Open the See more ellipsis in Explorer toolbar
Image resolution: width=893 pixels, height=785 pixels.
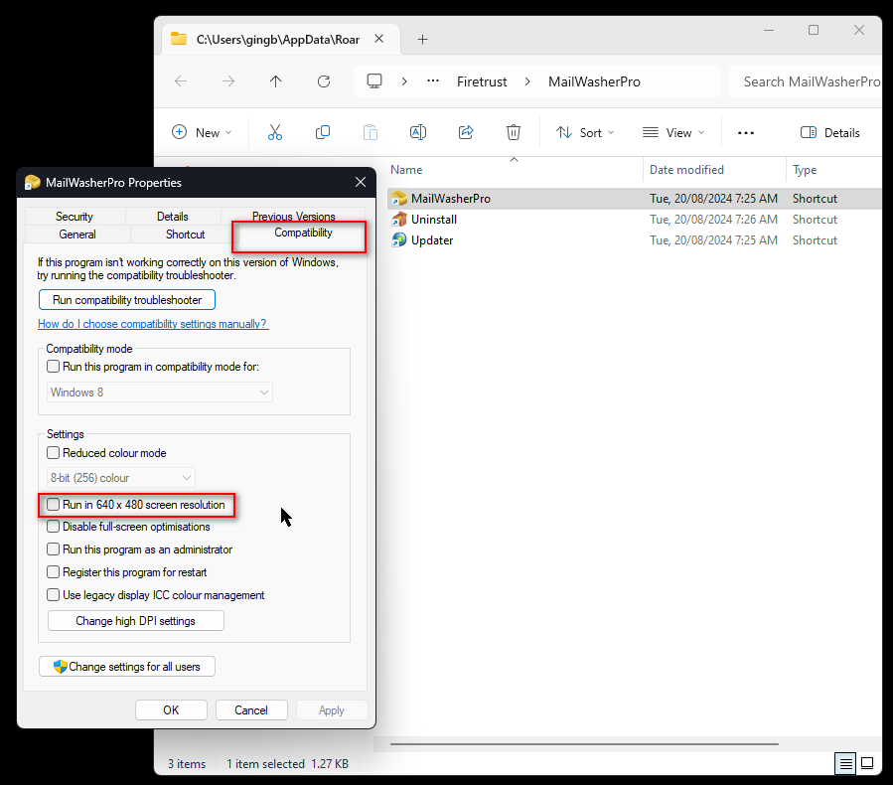point(746,133)
